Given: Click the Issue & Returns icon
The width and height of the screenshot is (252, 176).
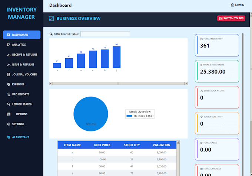Looking at the screenshot, I should pyautogui.click(x=9, y=65).
